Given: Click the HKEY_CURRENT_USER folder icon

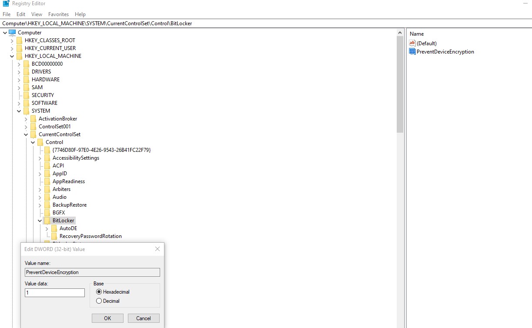Looking at the screenshot, I should (19, 48).
